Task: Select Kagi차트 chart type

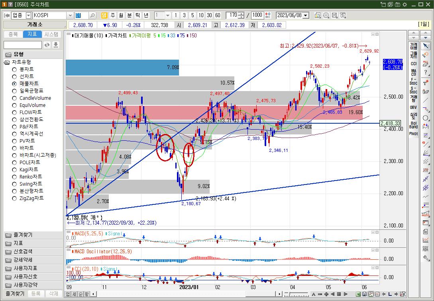Action: point(25,169)
